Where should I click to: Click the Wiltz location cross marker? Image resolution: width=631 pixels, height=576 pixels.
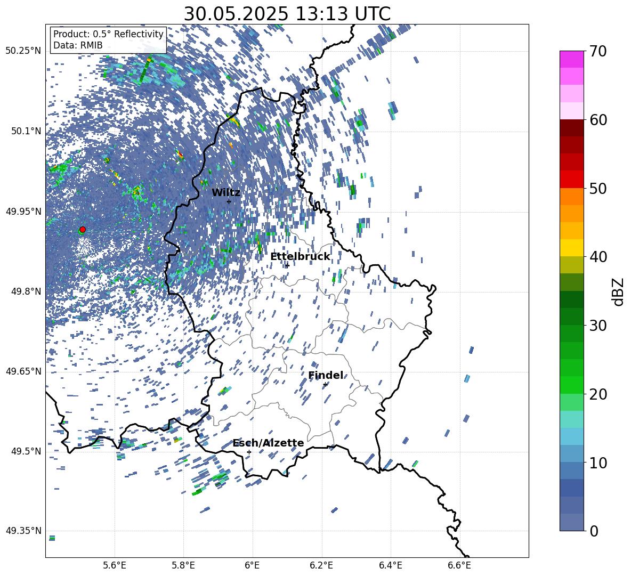(x=229, y=201)
